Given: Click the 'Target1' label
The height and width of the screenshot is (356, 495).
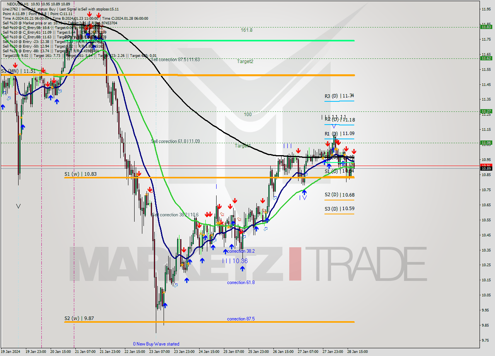Looking at the screenshot, I should [243, 145].
